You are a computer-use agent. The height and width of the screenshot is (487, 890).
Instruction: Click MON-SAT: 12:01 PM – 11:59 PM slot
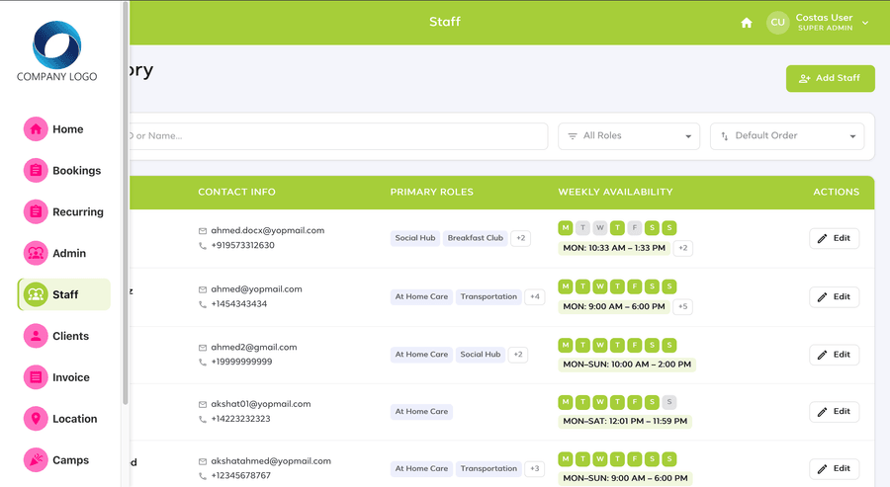[625, 421]
